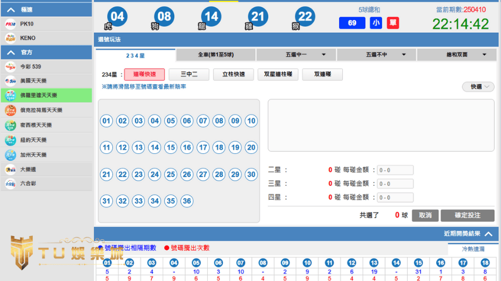Click the 確定投注 confirm bet button
The width and height of the screenshot is (501, 281).
[x=468, y=215]
